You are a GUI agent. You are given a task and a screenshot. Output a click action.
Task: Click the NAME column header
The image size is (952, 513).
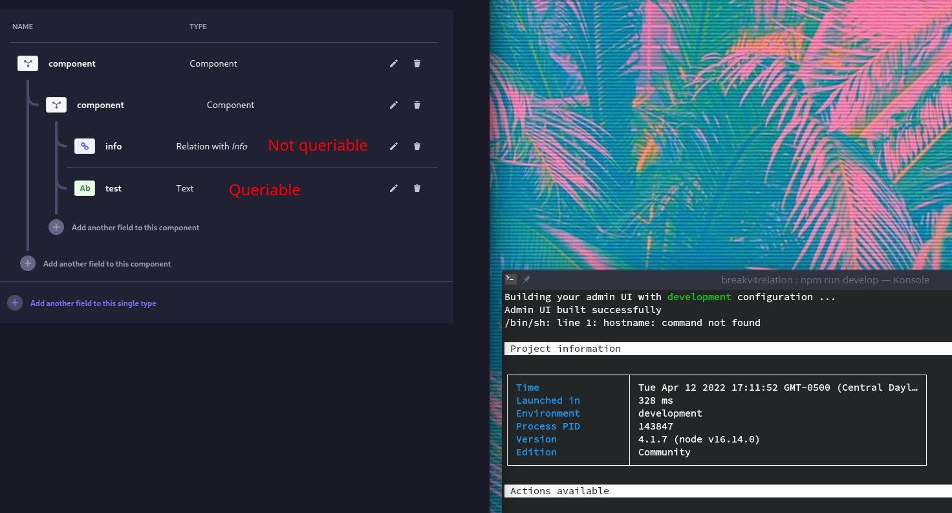click(x=23, y=27)
